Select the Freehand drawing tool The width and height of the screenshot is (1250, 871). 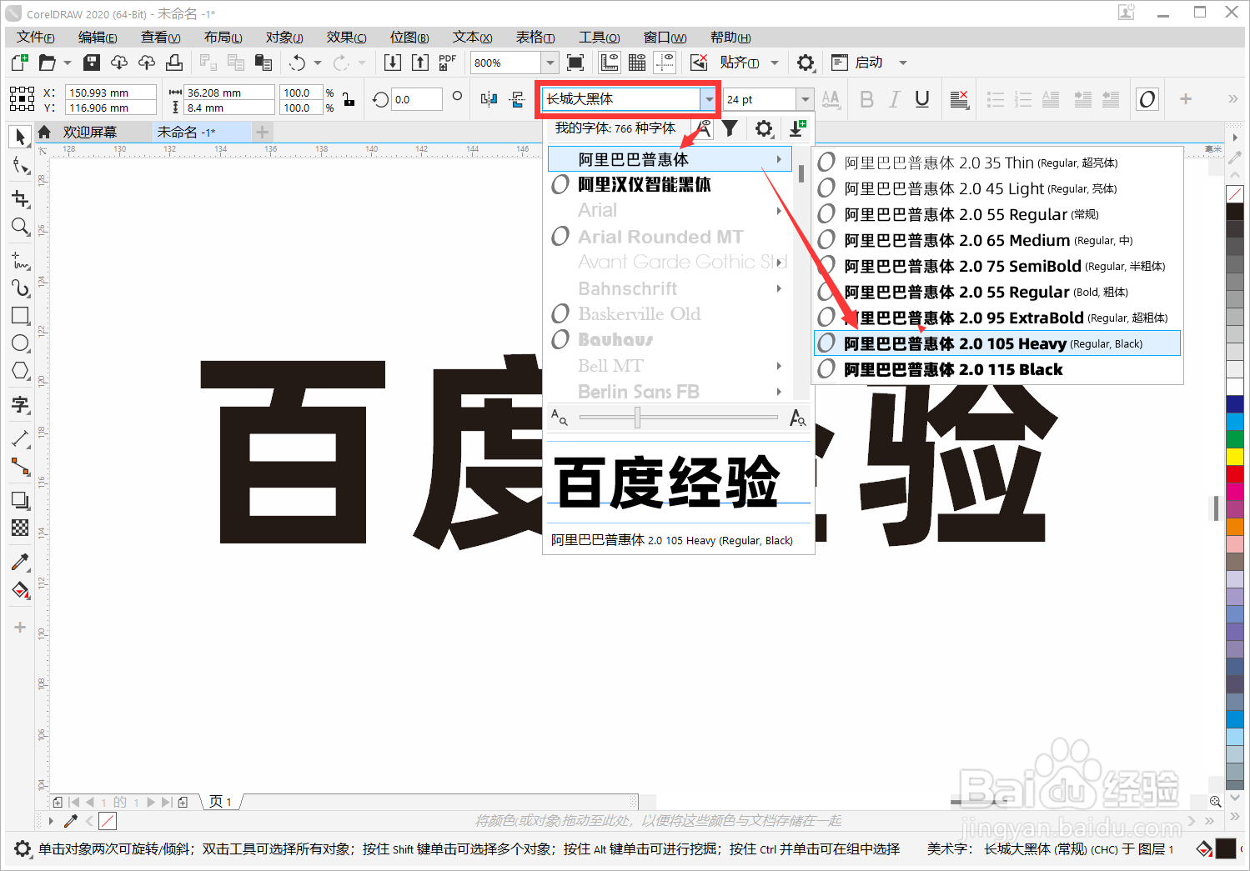[20, 260]
